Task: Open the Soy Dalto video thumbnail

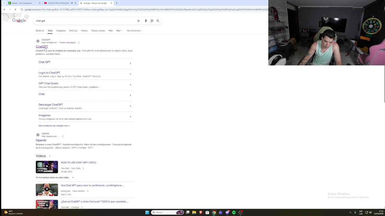Action: (x=47, y=167)
